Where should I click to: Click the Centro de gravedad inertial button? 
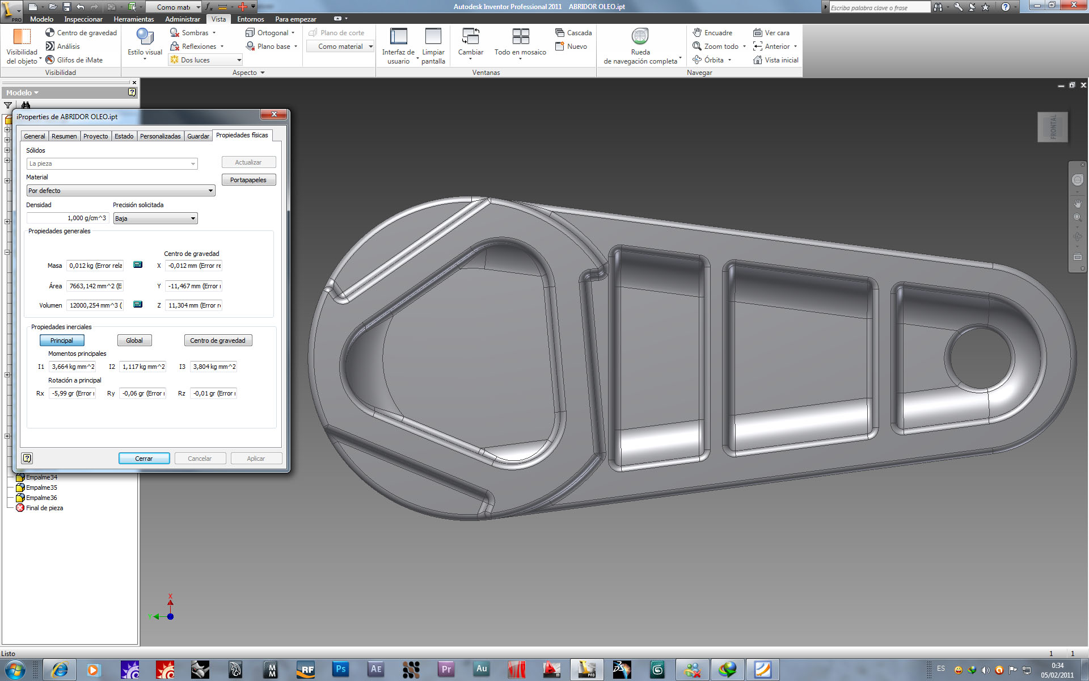pos(218,340)
